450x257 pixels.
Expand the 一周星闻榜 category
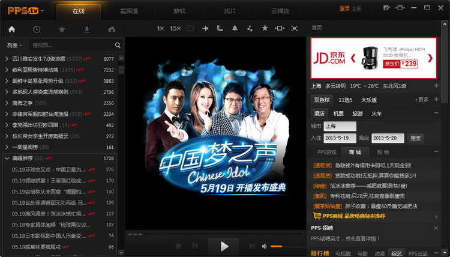(7, 147)
